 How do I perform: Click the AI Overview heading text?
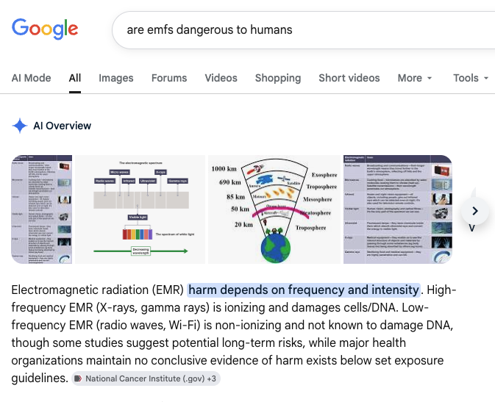click(63, 126)
